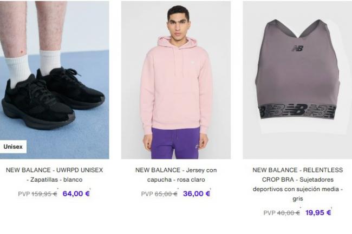Click 'gris' color text under bra
The image size is (352, 234).
pos(298,199)
